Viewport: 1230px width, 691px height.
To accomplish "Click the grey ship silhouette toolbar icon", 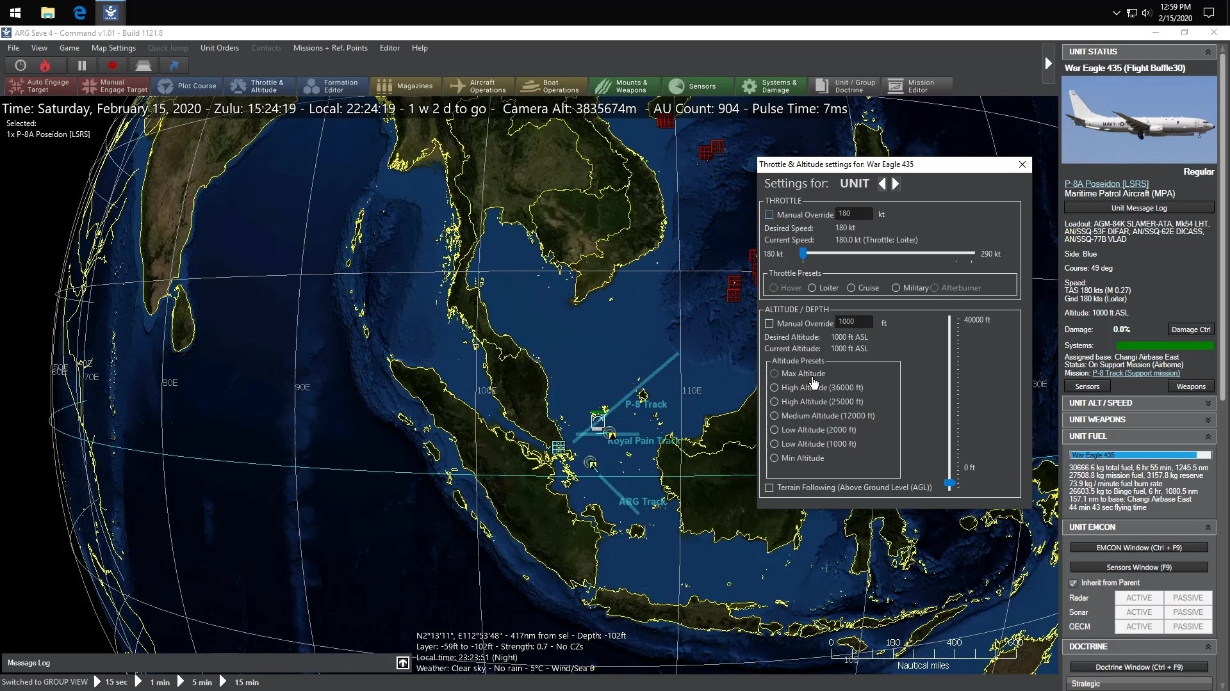I will [x=143, y=65].
